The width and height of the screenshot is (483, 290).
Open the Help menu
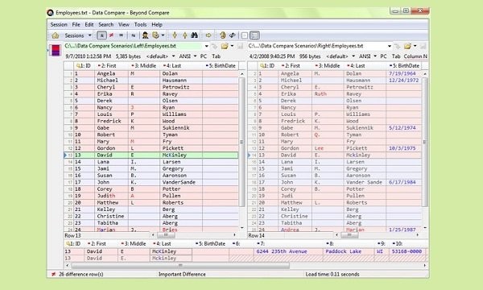[157, 25]
